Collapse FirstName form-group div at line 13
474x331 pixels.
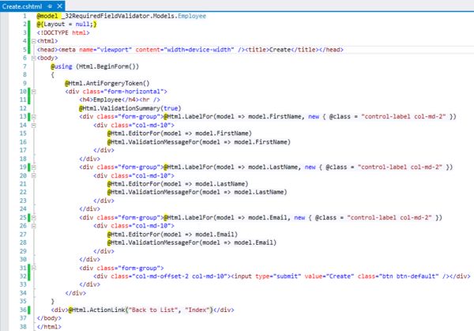[x=33, y=117]
